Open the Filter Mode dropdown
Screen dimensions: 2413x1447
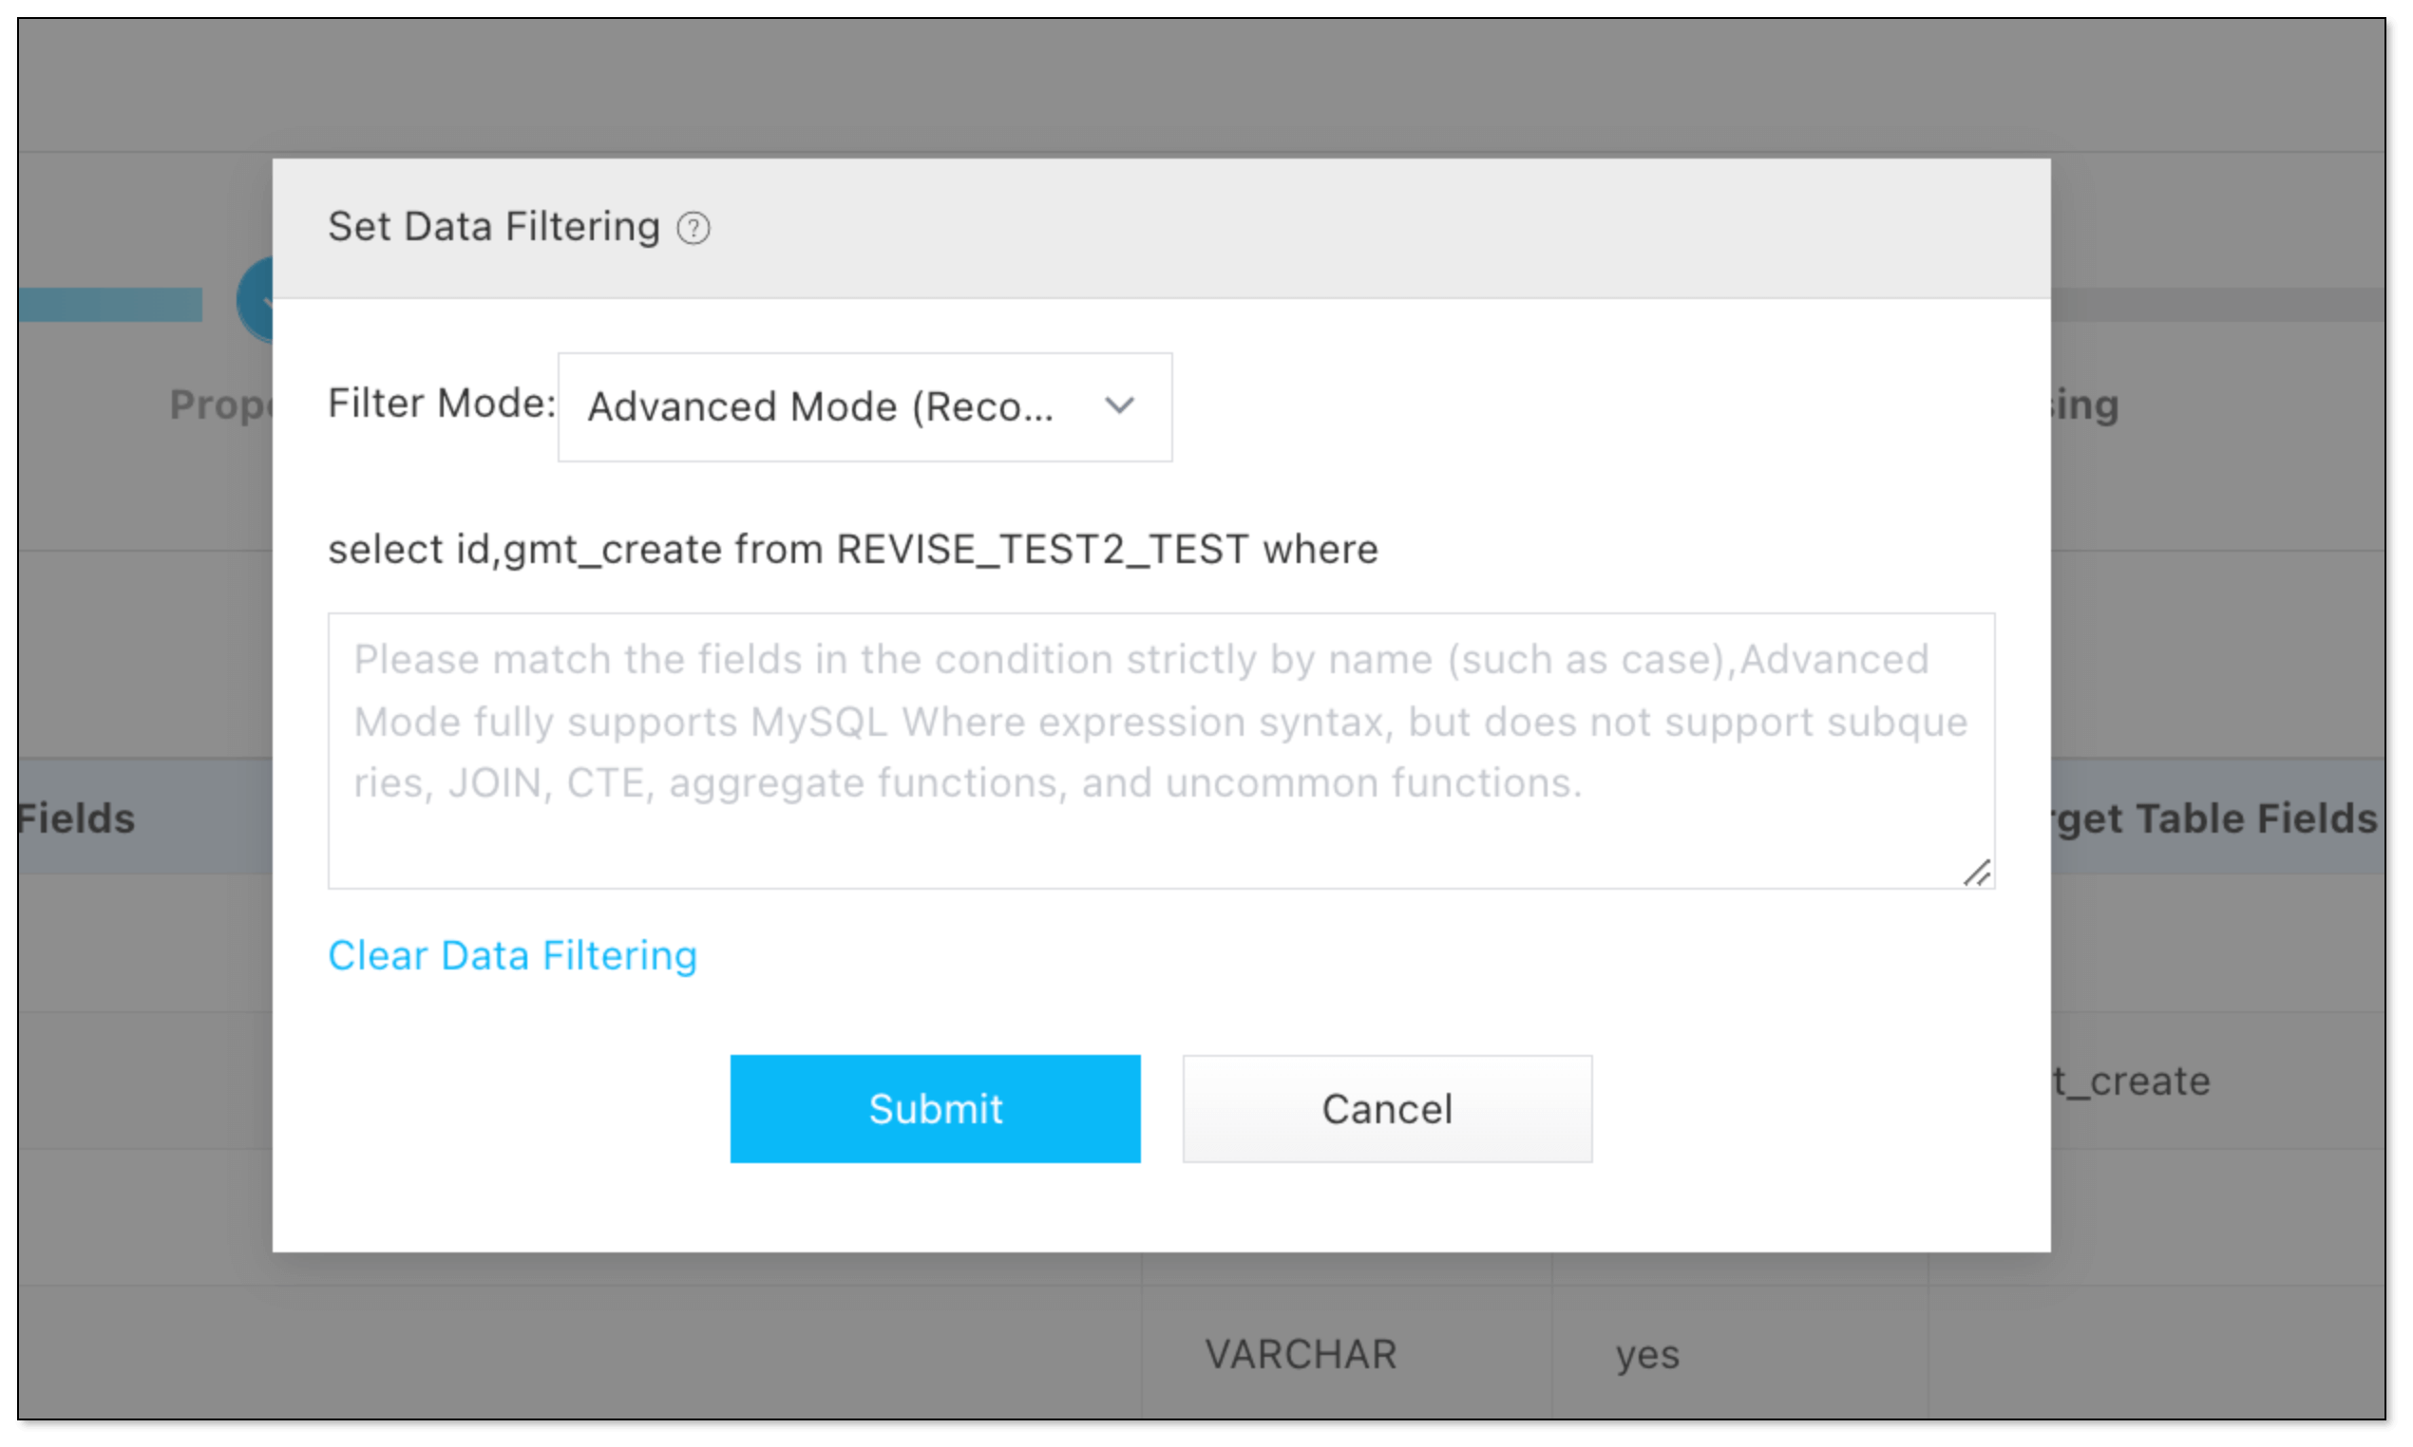[864, 406]
